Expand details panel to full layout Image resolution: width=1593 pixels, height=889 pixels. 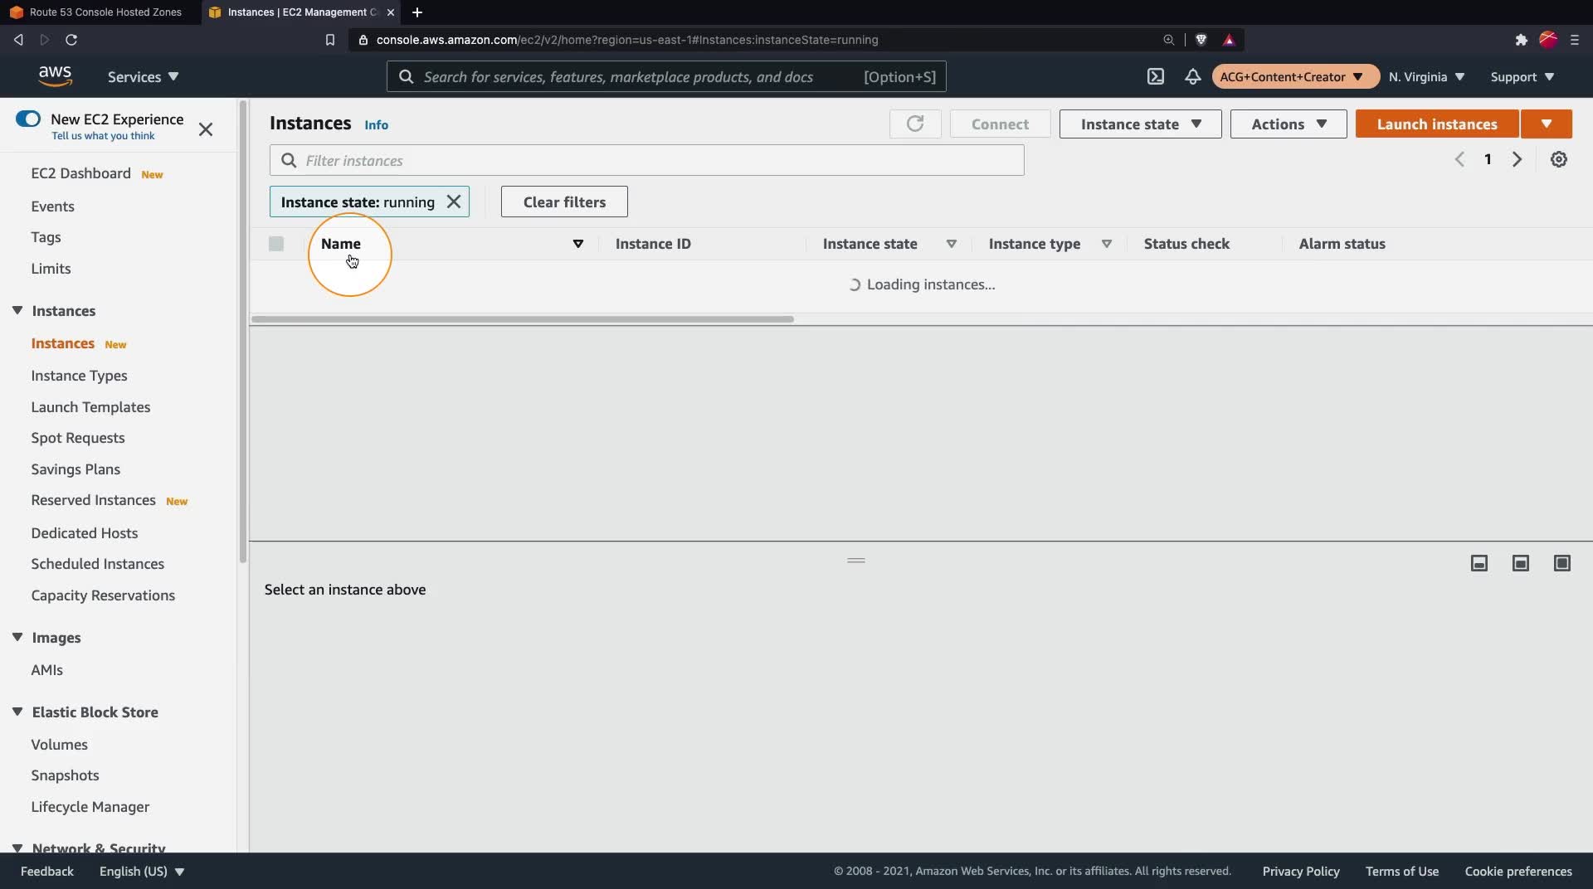[1562, 563]
